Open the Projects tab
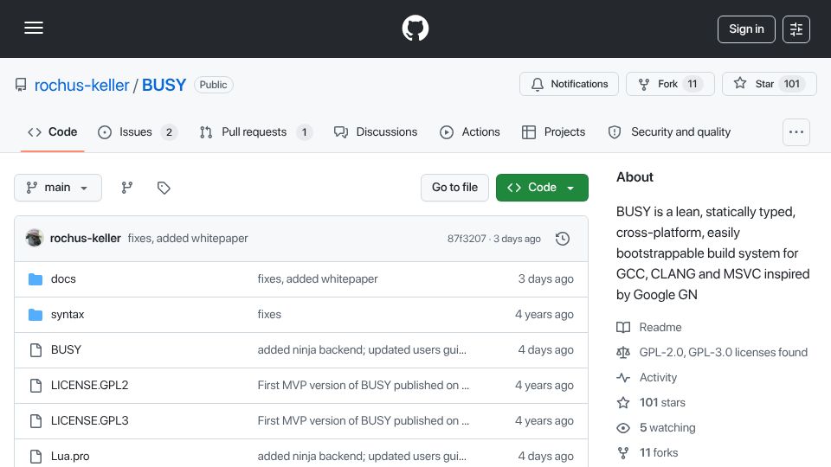Screen dimensions: 831x467 click(553, 131)
